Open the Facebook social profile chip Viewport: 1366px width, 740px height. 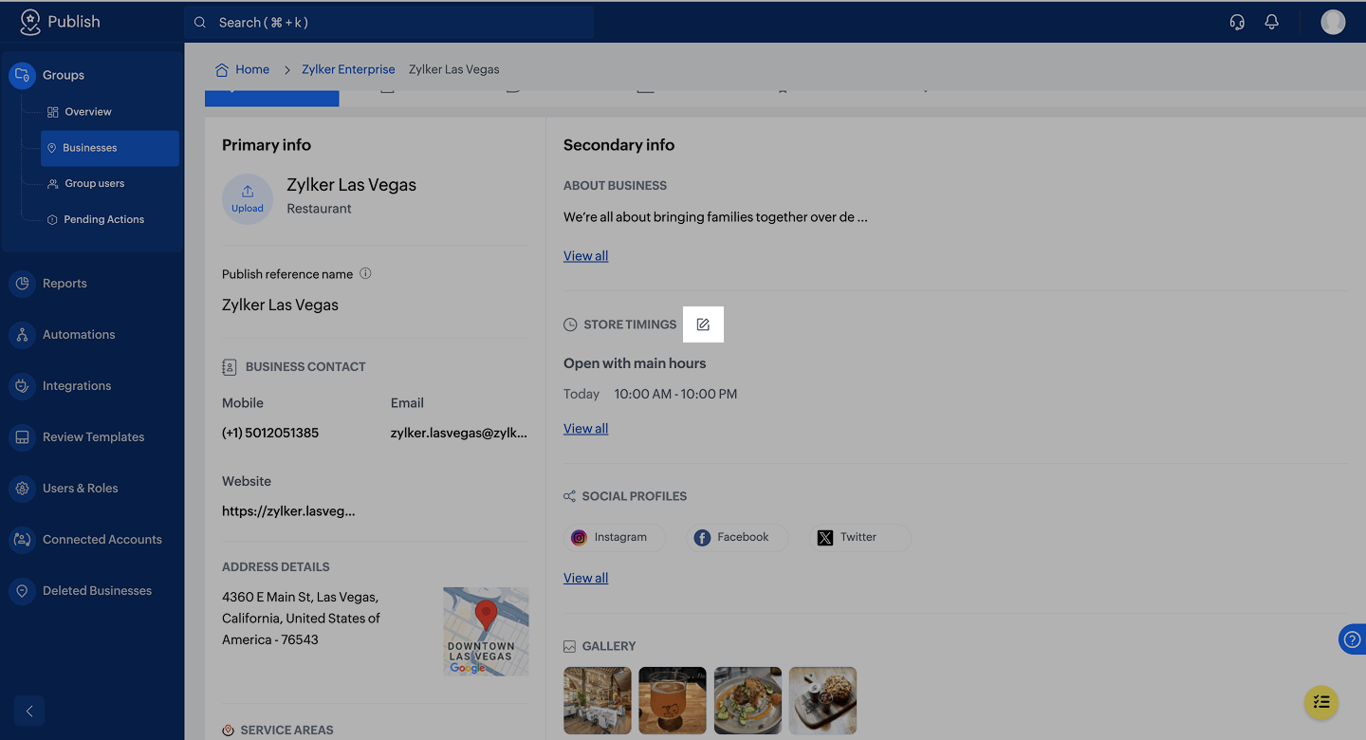point(737,538)
